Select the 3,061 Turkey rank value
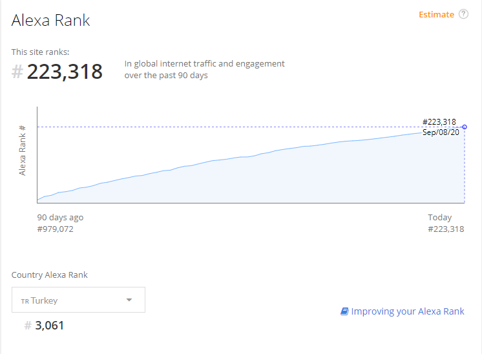 50,326
